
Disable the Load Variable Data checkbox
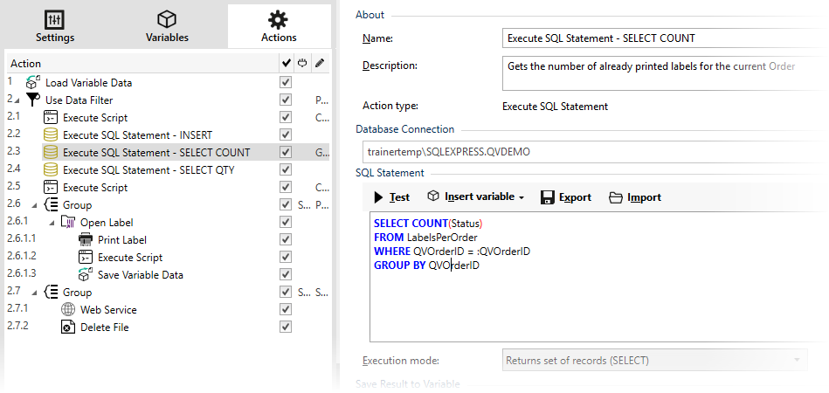click(x=285, y=83)
